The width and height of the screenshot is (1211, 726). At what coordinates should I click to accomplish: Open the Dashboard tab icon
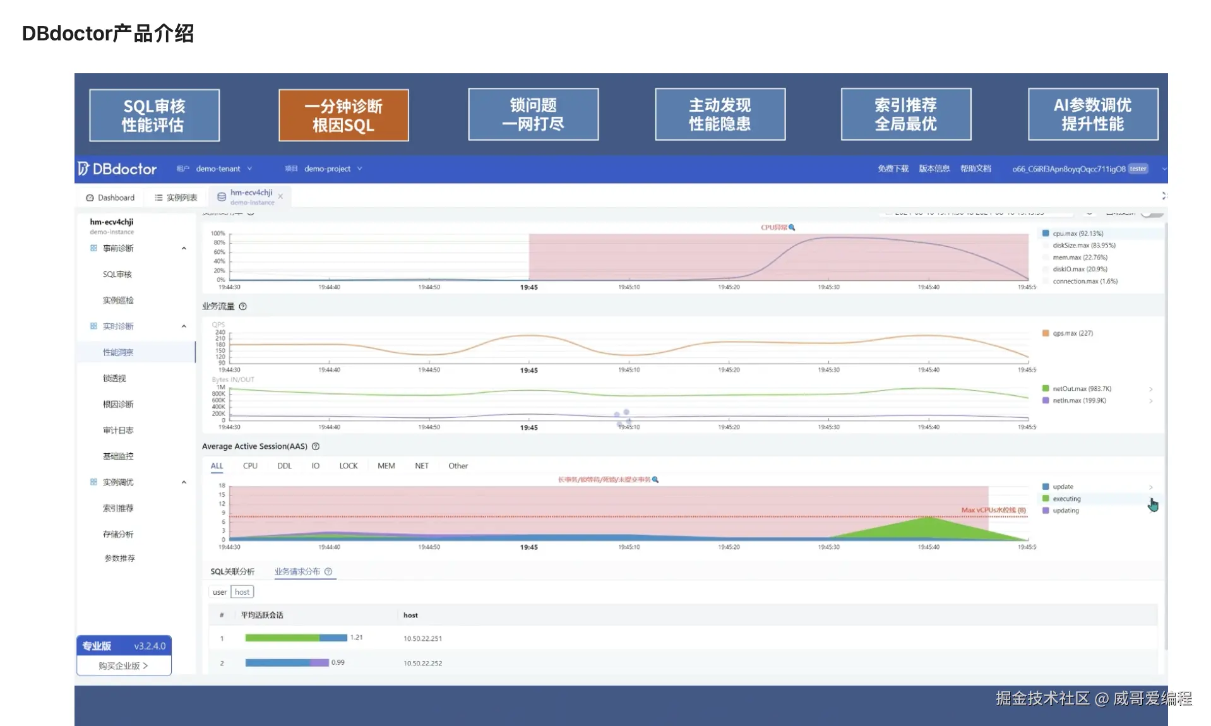pos(90,198)
